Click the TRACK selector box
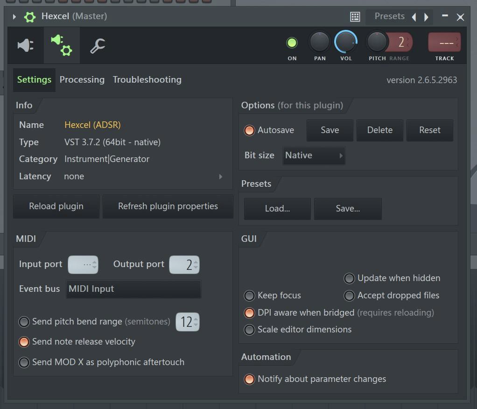Viewport: 477px width, 409px height. [x=444, y=42]
